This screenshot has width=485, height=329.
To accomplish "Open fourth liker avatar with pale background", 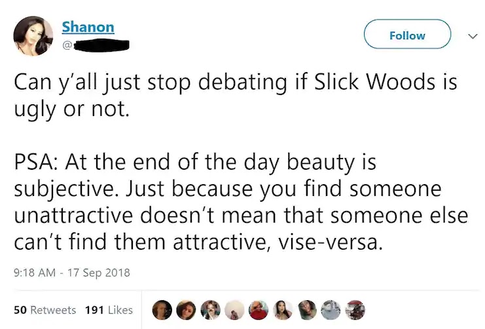I will (234, 310).
